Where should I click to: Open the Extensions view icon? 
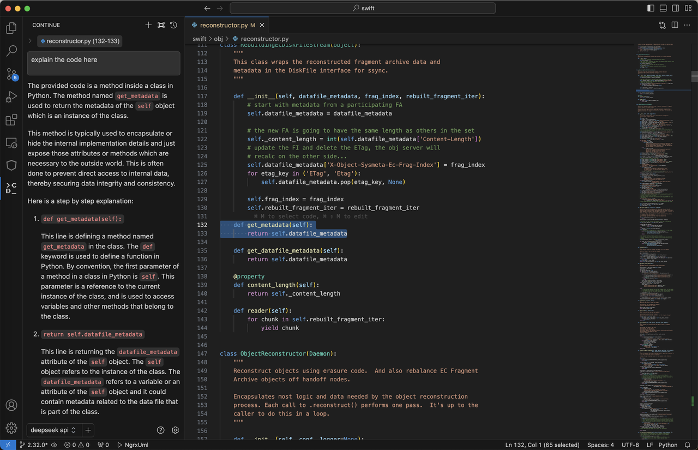(x=11, y=120)
